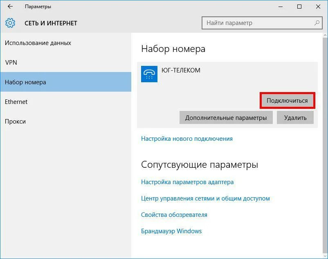Open Использование данных section
This screenshot has height=259, width=328.
point(66,43)
